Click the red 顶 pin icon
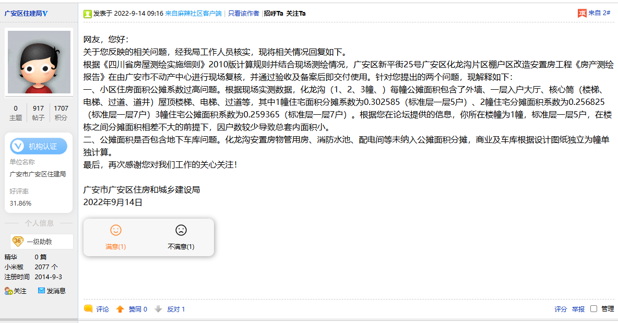This screenshot has width=618, height=323. [x=582, y=13]
